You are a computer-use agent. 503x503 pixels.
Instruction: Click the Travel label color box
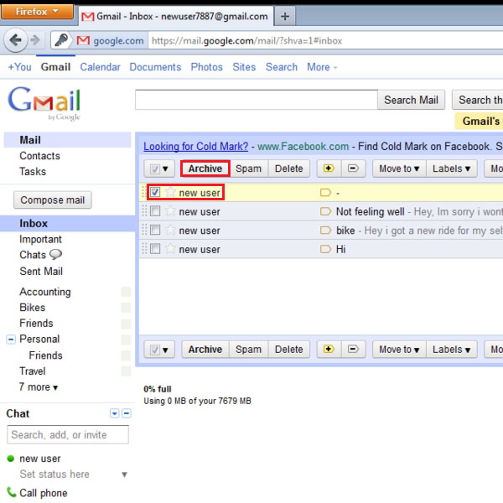point(126,371)
